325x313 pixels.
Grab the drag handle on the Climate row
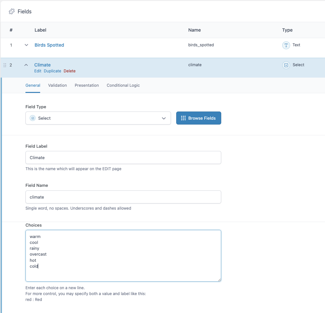[x=5, y=65]
